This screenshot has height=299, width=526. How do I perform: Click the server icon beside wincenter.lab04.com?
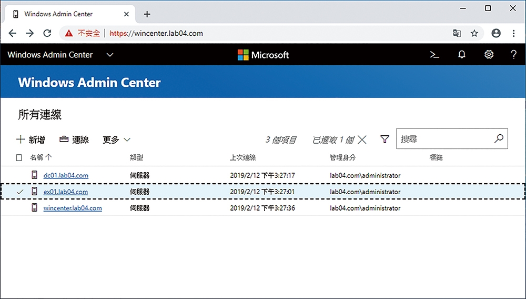tap(34, 207)
